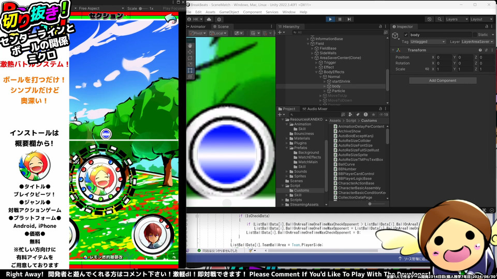
Task: Select the Hand tool in Scene view
Action: click(190, 45)
